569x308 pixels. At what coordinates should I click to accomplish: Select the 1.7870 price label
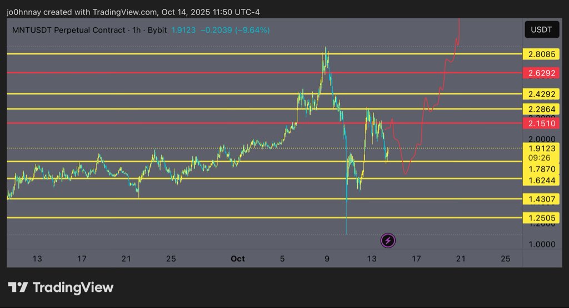click(541, 168)
